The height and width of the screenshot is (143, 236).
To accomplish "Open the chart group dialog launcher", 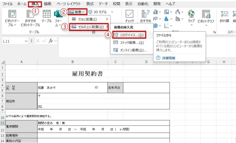I will pos(214,32).
